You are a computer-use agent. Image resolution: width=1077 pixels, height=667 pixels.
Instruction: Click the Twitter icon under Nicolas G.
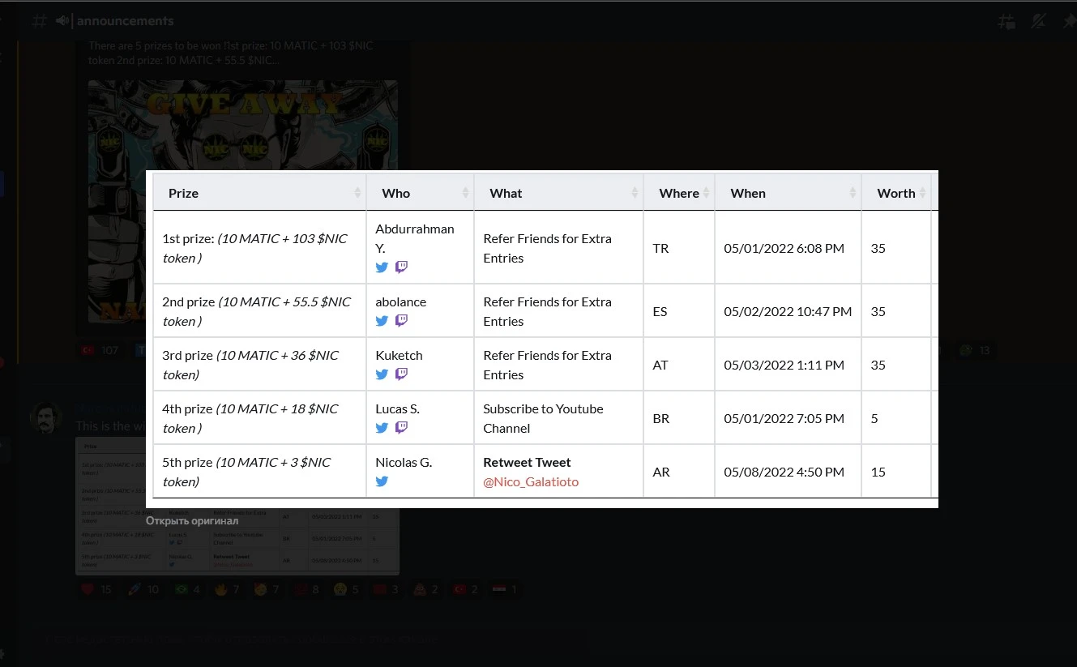(x=382, y=481)
